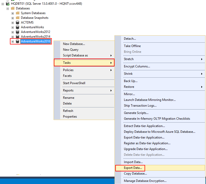The height and width of the screenshot is (184, 206).
Task: Choose Refresh from context menu
Action: click(84, 111)
